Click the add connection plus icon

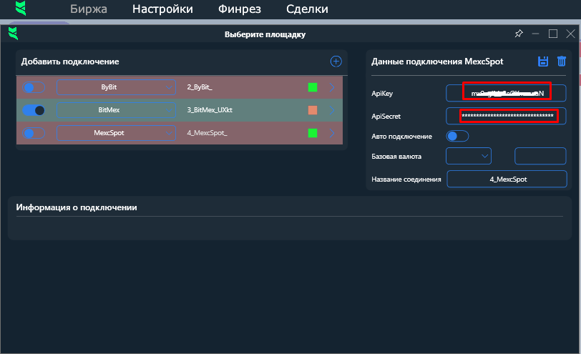[336, 62]
